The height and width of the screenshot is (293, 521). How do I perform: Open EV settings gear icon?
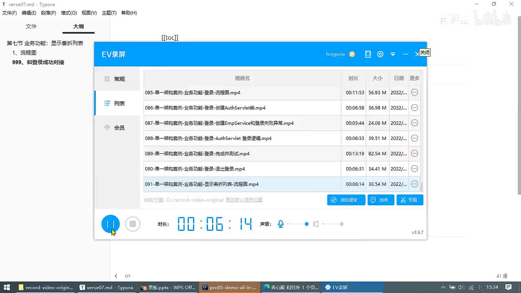[x=380, y=54]
